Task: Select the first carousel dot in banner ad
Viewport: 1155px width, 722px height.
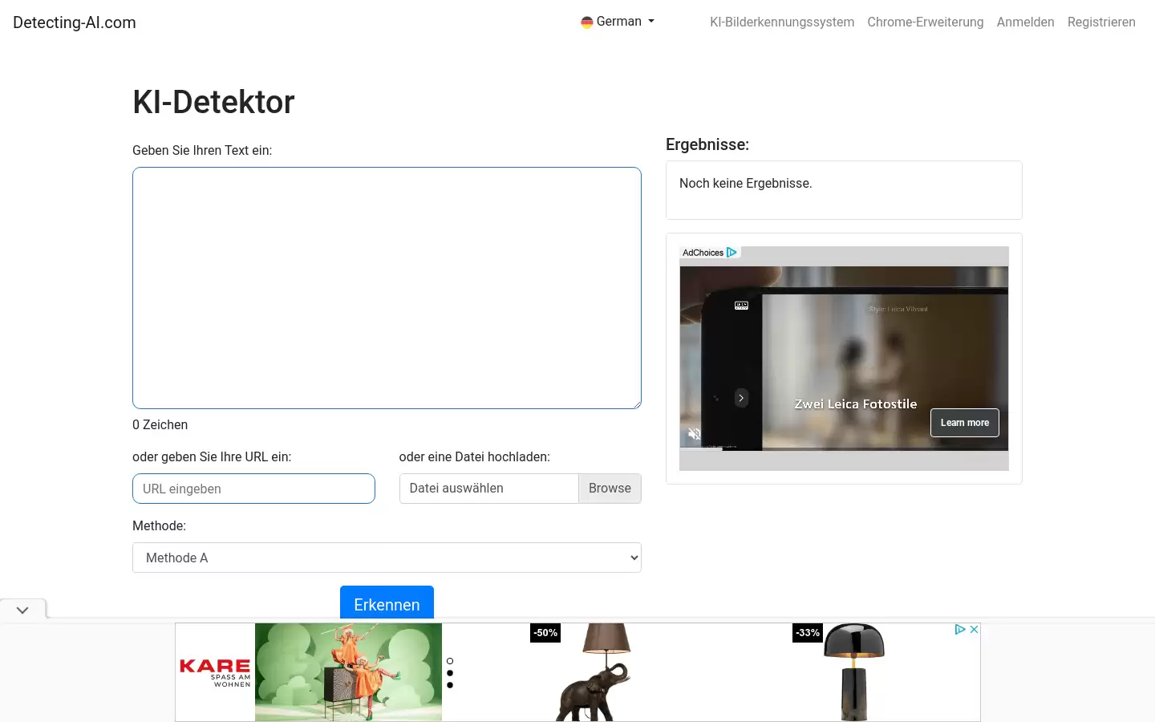Action: (450, 661)
